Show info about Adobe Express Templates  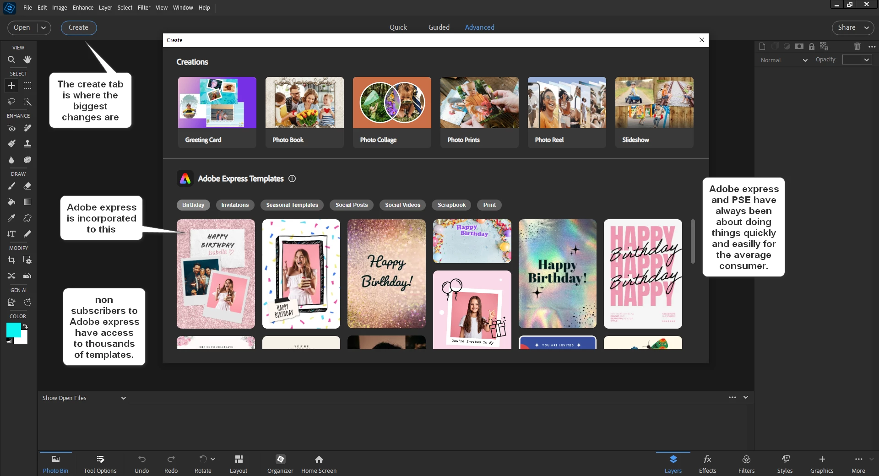click(292, 178)
